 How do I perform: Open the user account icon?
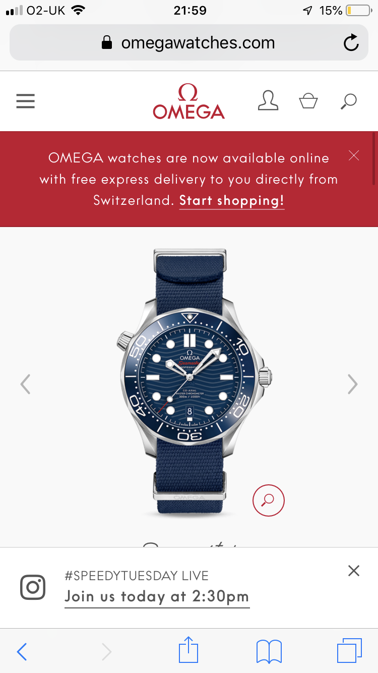268,100
